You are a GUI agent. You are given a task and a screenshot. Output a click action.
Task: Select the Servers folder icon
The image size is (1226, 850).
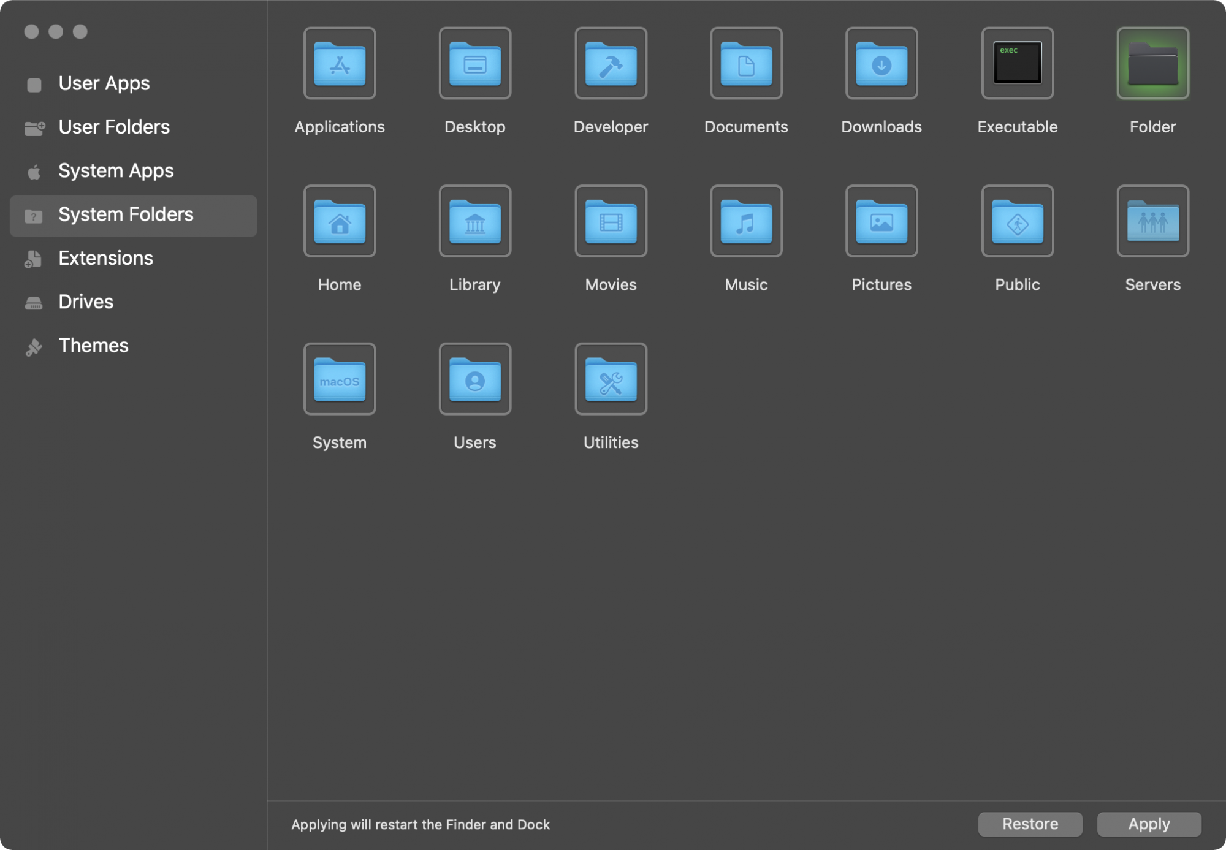(x=1152, y=221)
